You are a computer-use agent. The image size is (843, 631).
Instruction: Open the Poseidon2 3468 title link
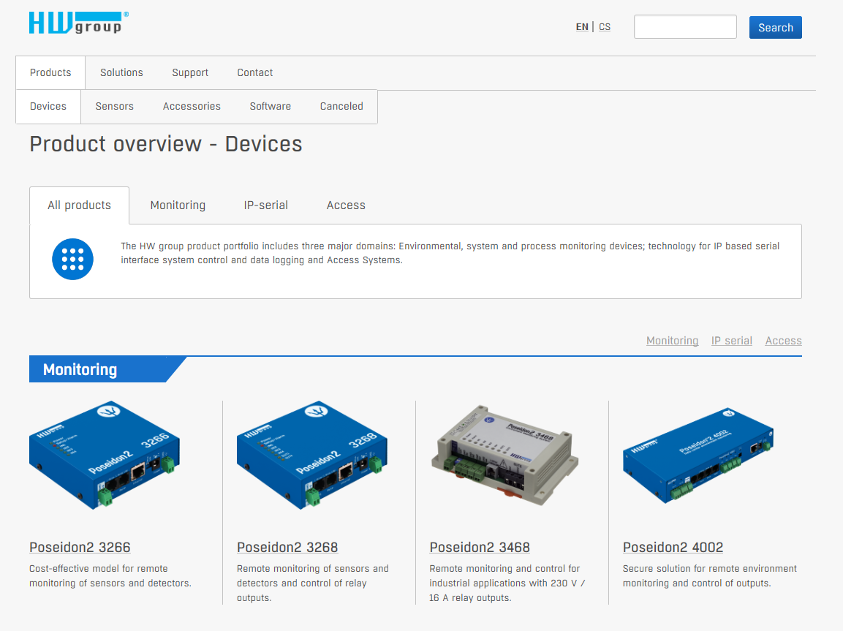(480, 547)
